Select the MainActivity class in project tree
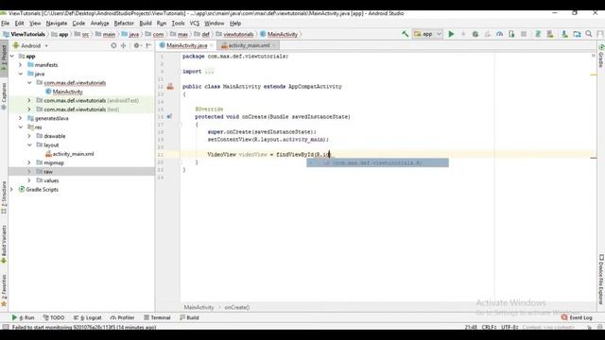 (x=67, y=92)
